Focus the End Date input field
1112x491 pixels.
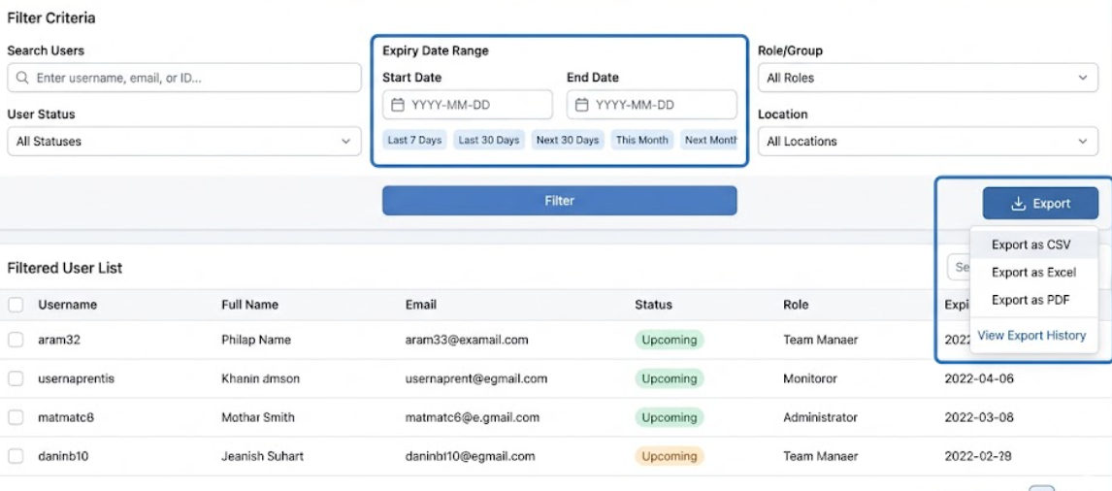pyautogui.click(x=652, y=105)
